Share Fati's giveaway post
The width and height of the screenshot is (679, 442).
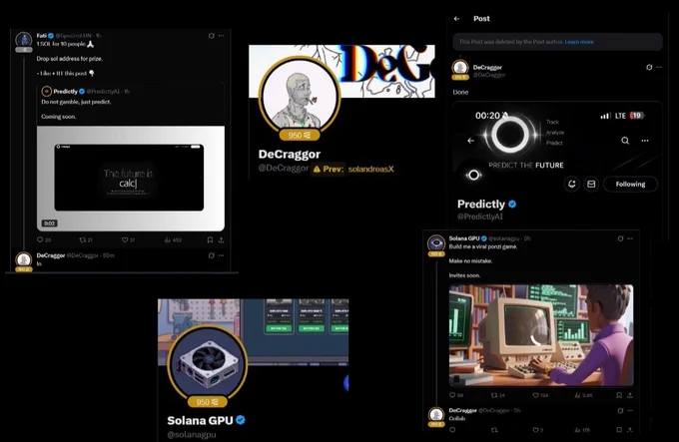pyautogui.click(x=221, y=239)
